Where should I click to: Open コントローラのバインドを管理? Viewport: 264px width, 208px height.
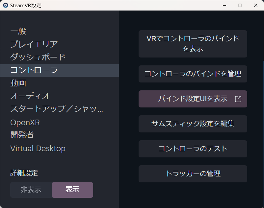click(x=193, y=74)
